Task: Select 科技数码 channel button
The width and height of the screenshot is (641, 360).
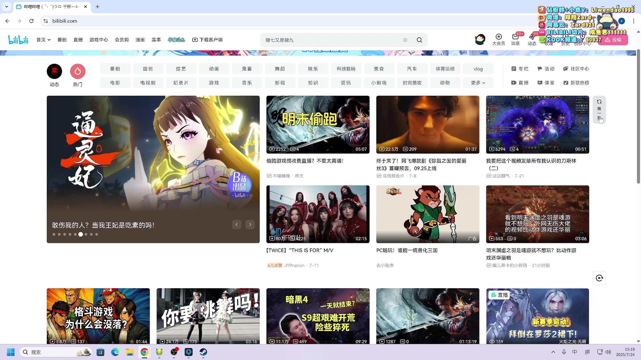Action: coord(346,69)
